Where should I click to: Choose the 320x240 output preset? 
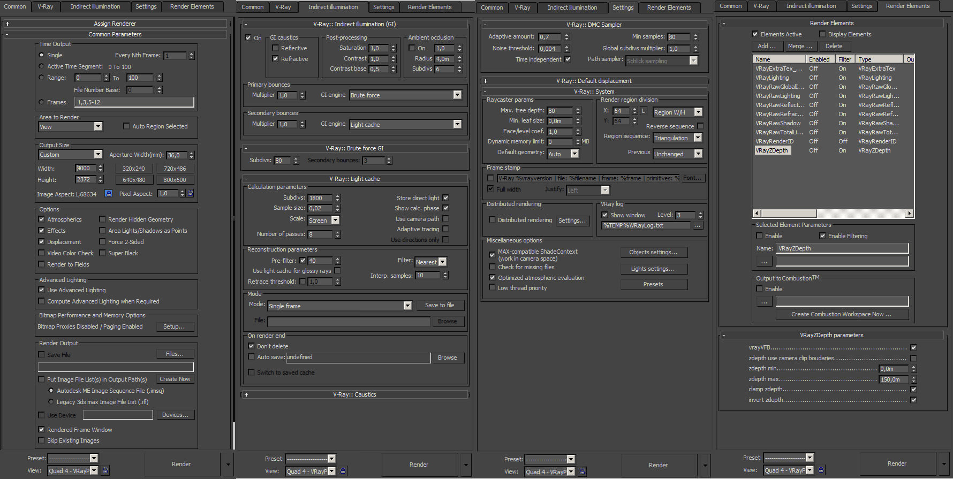[x=133, y=168]
